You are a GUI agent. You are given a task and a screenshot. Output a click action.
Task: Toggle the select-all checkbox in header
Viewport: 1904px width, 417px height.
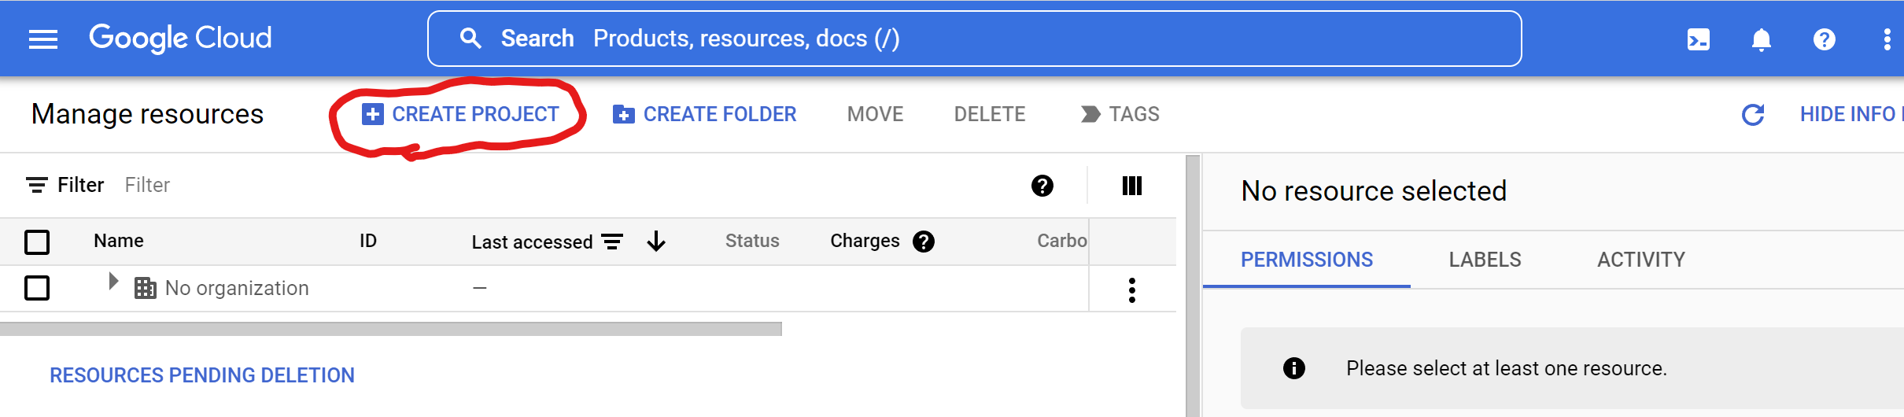tap(37, 242)
